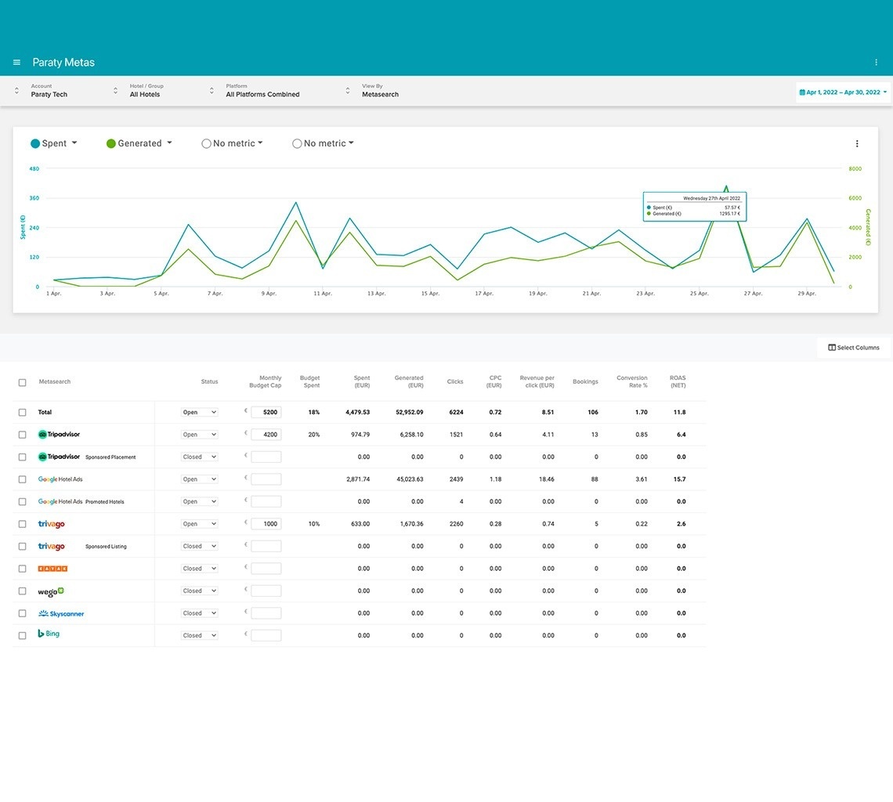Click the Tripadvisor logo in first row
Image resolution: width=893 pixels, height=802 pixels.
[59, 435]
